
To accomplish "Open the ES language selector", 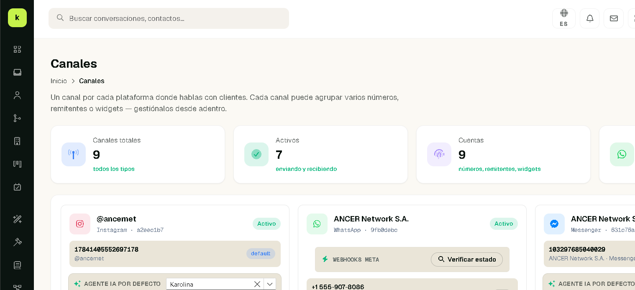I will (x=564, y=18).
